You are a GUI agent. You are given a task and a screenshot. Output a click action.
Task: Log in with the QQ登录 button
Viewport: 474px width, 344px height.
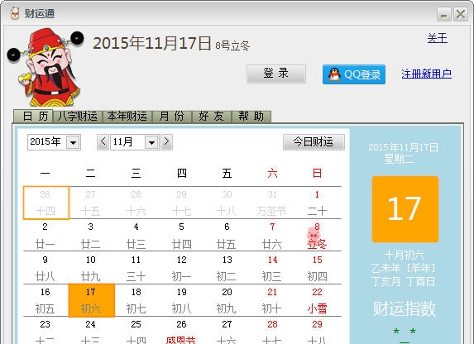354,74
